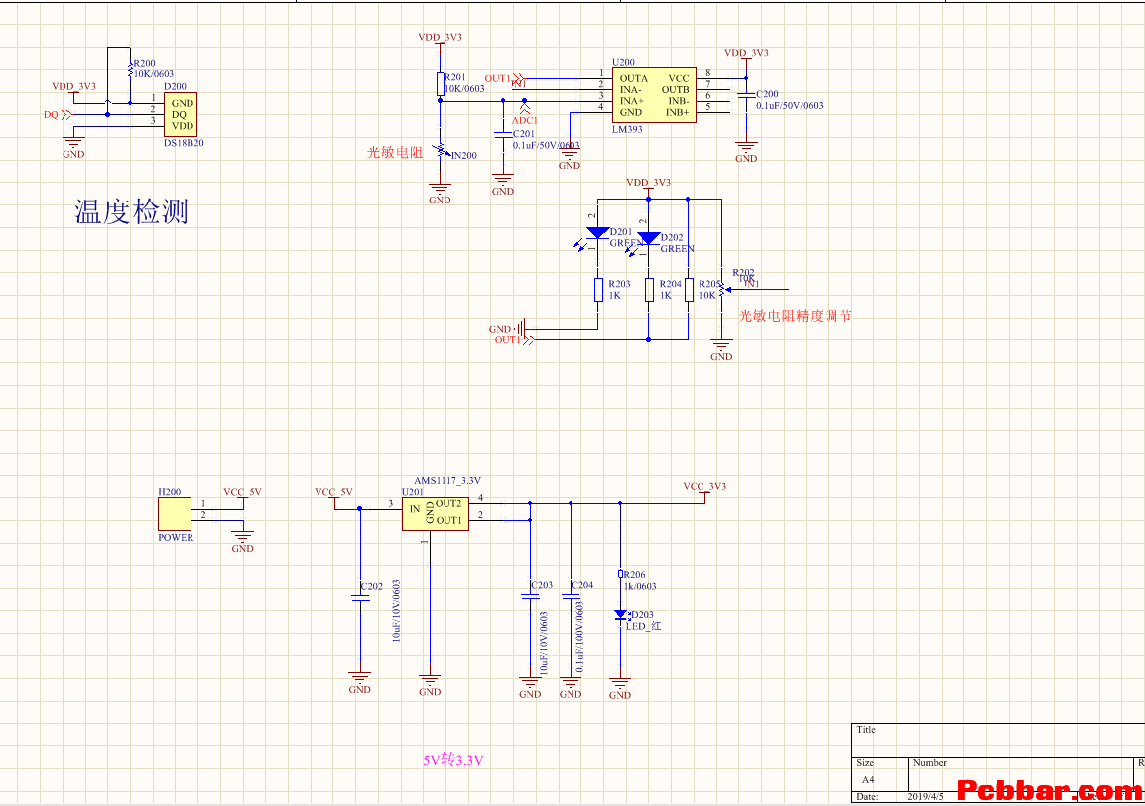This screenshot has height=806, width=1145.
Task: Select the R203 1K resistor symbol
Action: point(598,290)
